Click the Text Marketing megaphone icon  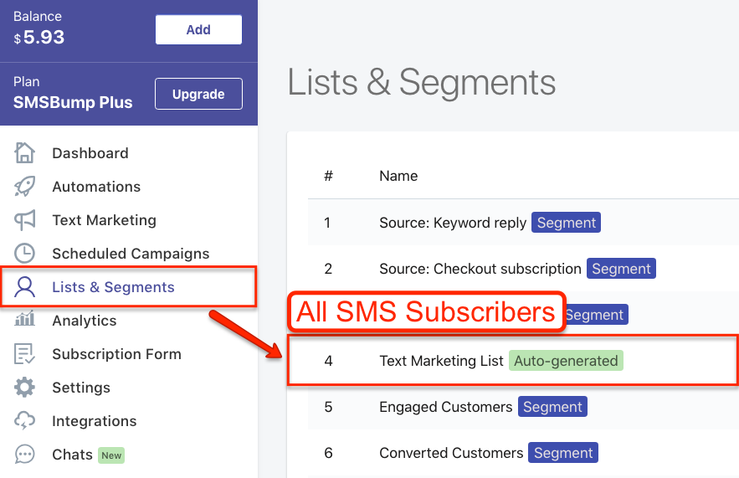[x=24, y=219]
